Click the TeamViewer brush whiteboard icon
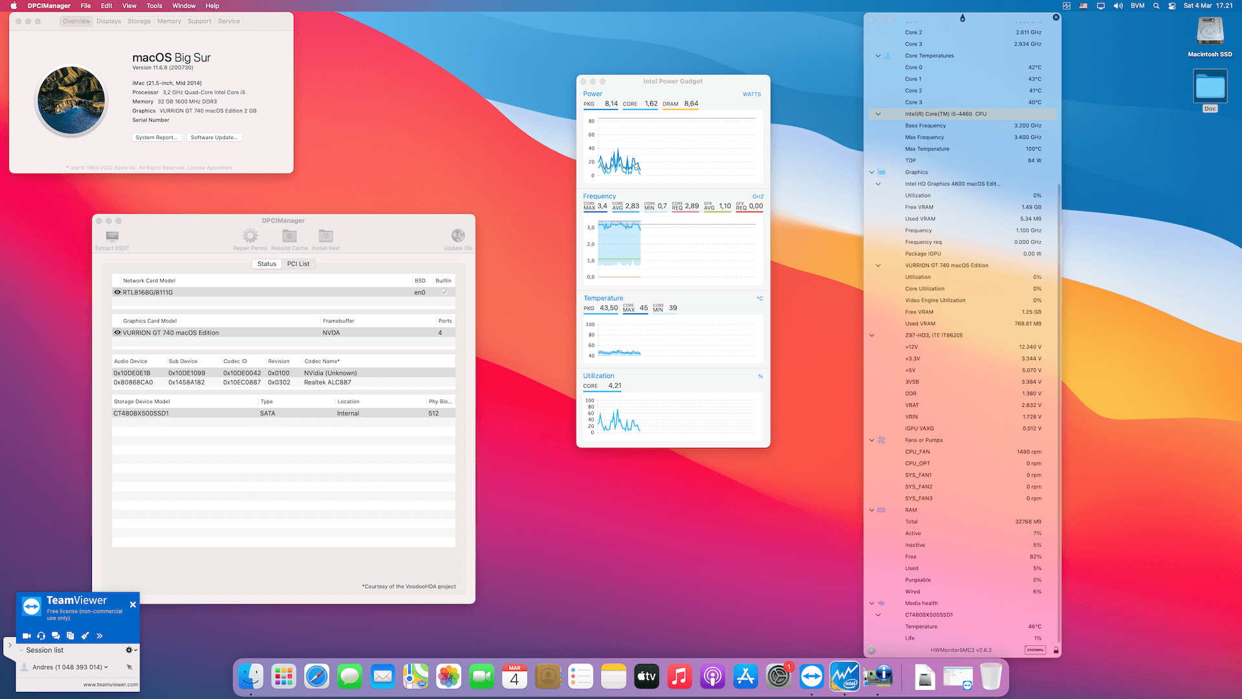Screen dimensions: 1242x699 85,636
